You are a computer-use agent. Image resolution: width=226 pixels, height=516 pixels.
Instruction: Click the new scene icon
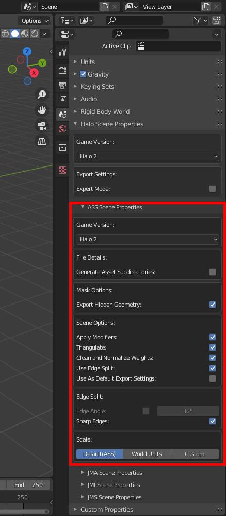pos(104,7)
